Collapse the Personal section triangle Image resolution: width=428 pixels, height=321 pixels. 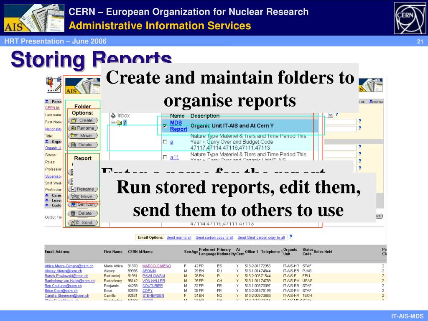[47, 102]
